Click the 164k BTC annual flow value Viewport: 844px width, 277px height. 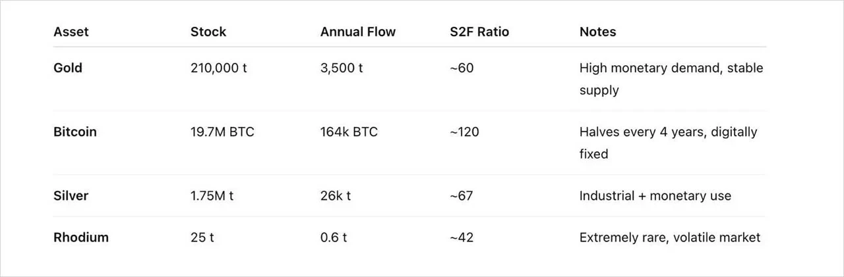coord(349,132)
